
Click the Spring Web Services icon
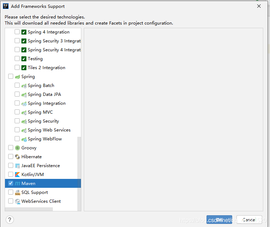point(24,130)
